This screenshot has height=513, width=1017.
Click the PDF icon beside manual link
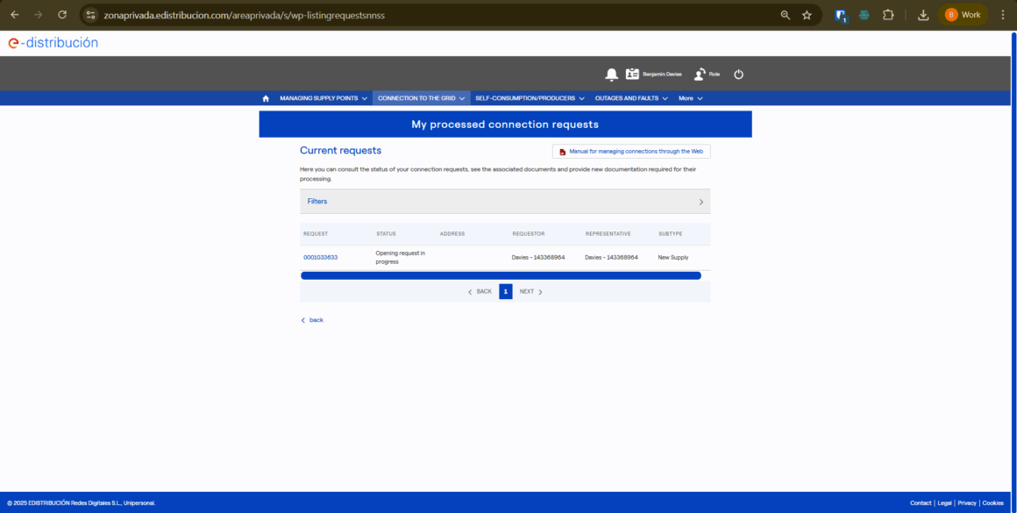coord(562,152)
